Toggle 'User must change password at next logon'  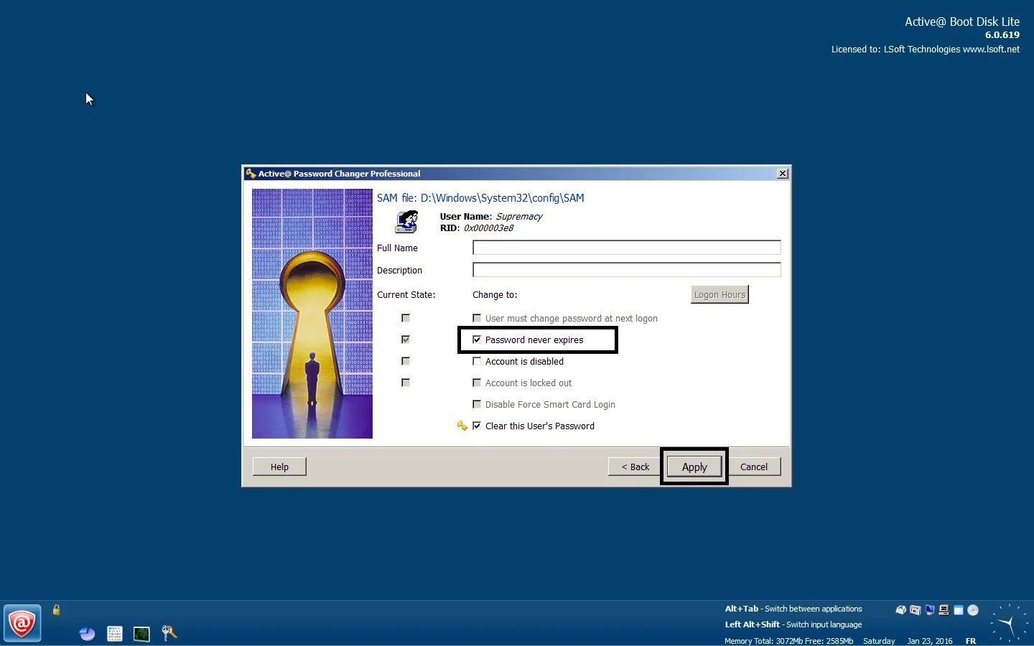(477, 318)
